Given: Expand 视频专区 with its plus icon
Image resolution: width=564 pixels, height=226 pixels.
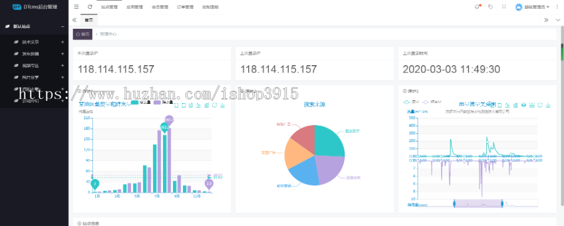Looking at the screenshot, I should click(63, 65).
